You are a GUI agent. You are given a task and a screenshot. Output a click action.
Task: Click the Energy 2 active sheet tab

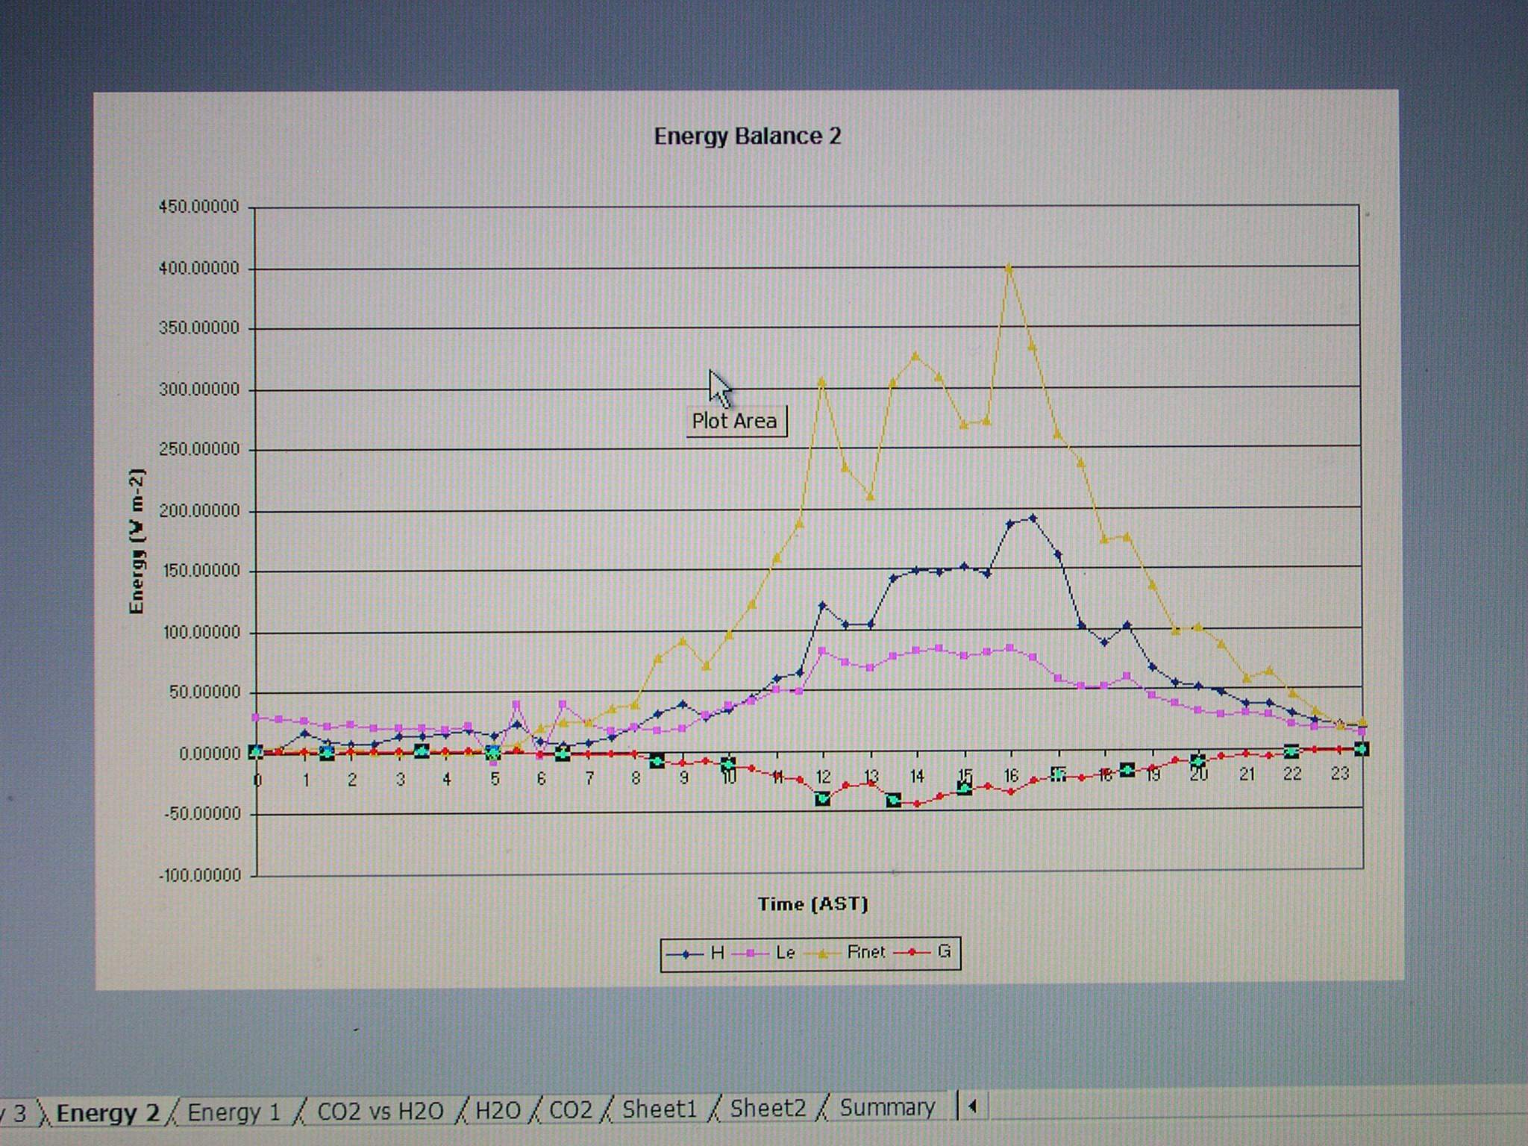108,1113
